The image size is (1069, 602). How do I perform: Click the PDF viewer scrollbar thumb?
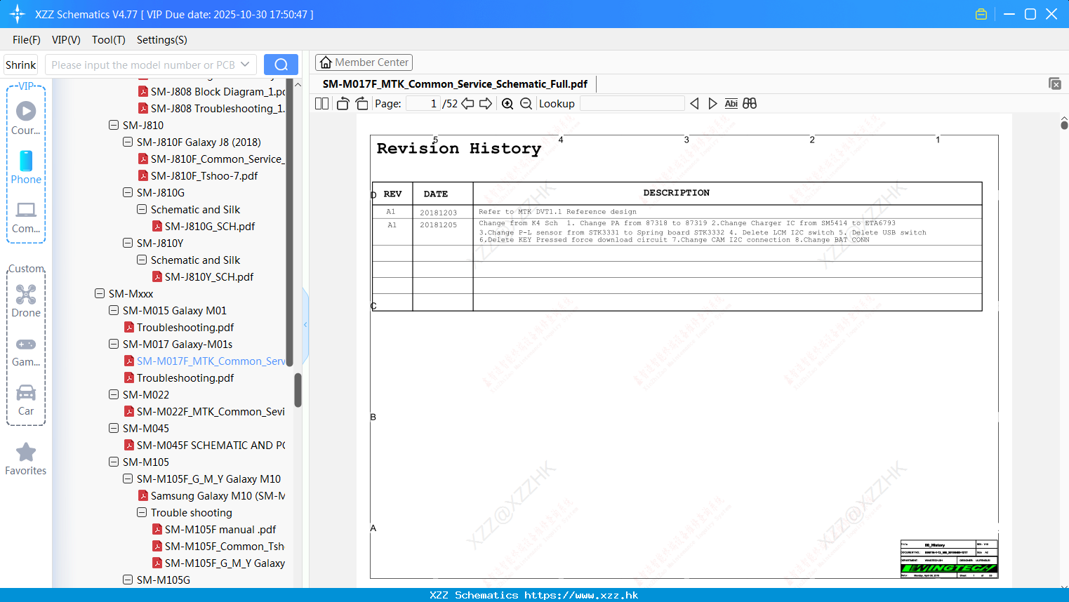[x=1064, y=125]
